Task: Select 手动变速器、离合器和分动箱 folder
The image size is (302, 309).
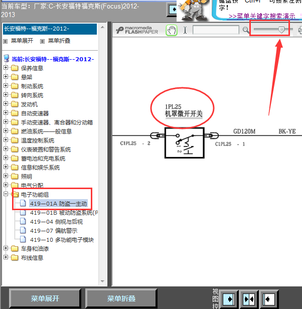Action: click(57, 122)
